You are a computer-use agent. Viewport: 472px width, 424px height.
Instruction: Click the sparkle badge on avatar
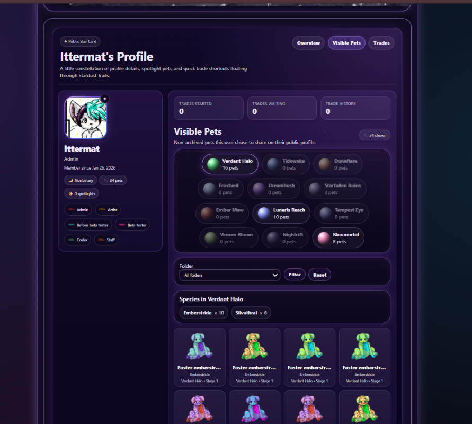(x=105, y=99)
